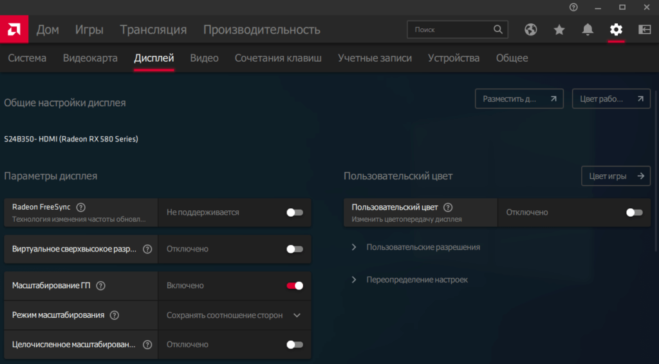The image size is (659, 364).
Task: Toggle the Целочисленное масштабирование switch
Action: click(x=295, y=345)
